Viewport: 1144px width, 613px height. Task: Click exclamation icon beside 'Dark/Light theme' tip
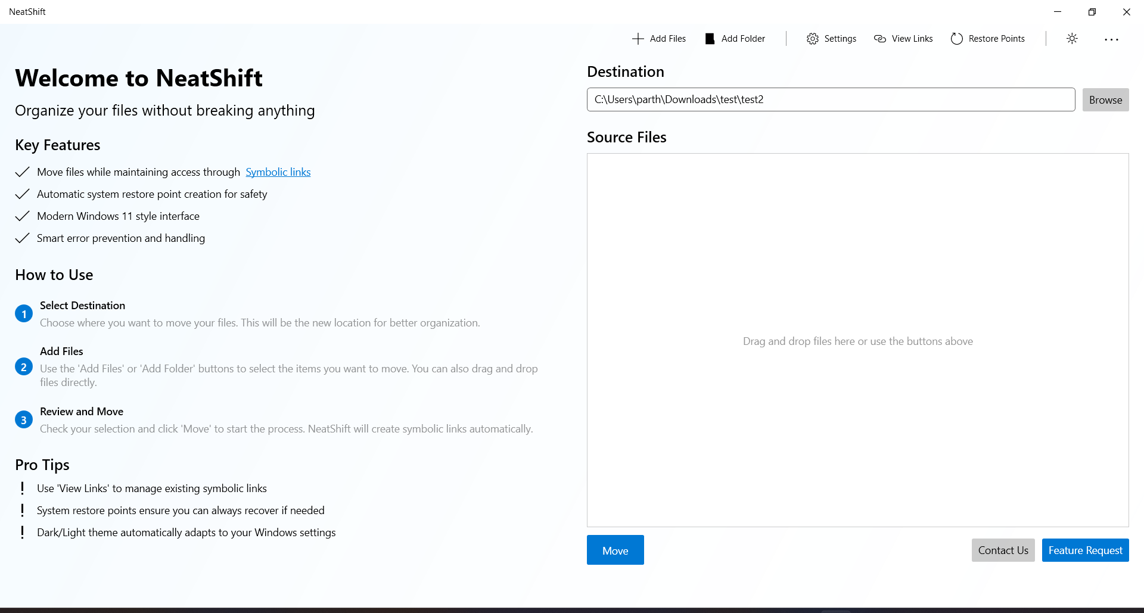23,533
